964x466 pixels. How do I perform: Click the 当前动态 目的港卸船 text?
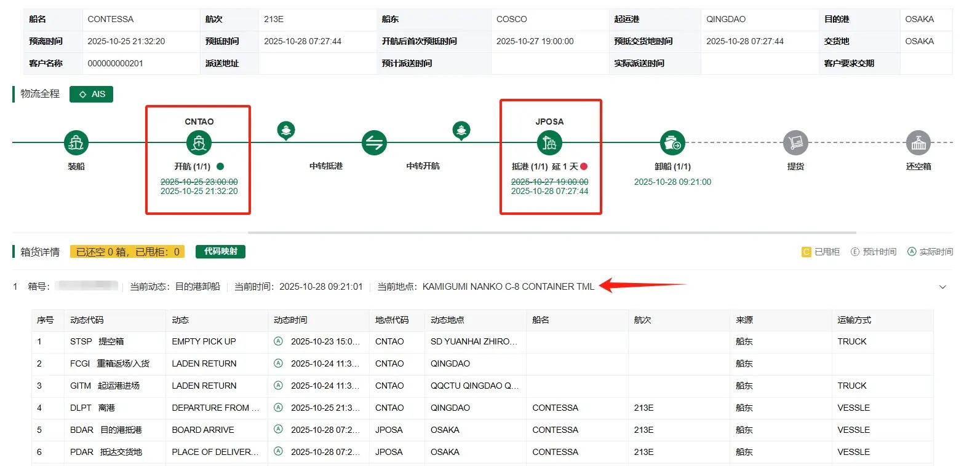click(x=175, y=287)
